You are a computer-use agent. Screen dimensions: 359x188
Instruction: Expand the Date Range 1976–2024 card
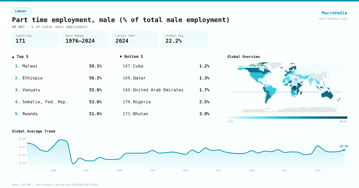[x=85, y=39]
